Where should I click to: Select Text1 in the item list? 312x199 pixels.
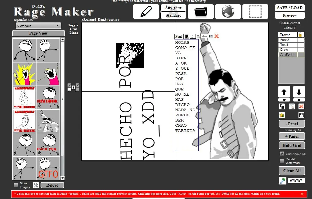click(288, 45)
